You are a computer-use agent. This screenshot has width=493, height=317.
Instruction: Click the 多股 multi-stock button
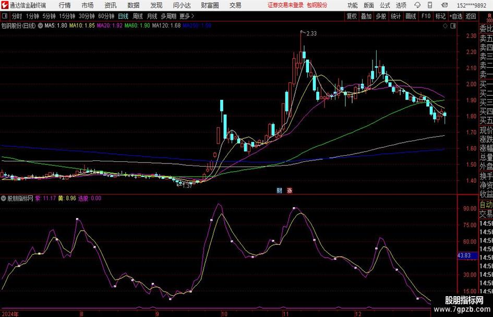(381, 16)
